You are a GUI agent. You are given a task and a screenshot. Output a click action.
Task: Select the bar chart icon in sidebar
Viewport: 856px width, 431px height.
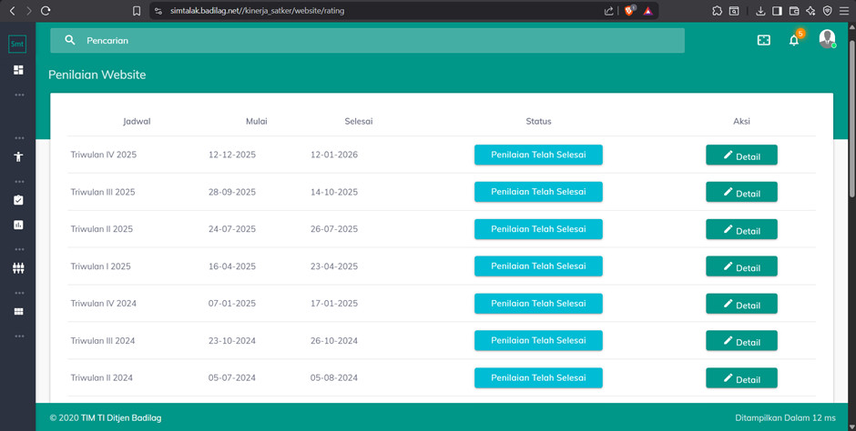pos(18,225)
